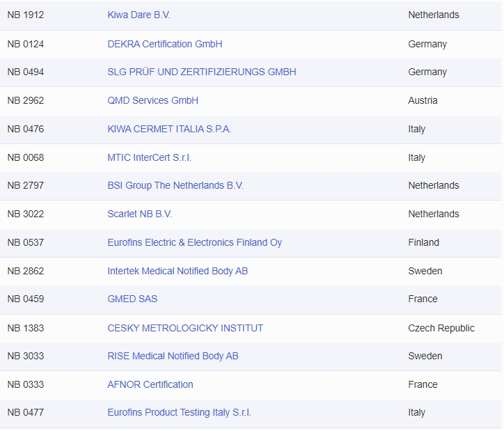Open RISE Medical Notified Body AB link
Screen dimensions: 504x431
[x=173, y=356]
